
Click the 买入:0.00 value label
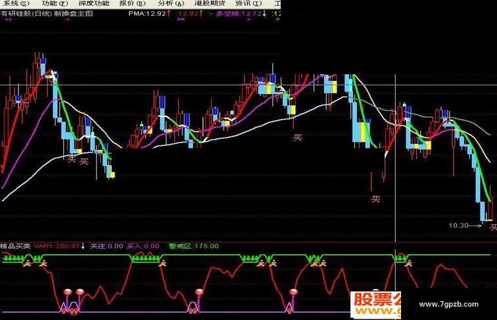[x=143, y=246]
